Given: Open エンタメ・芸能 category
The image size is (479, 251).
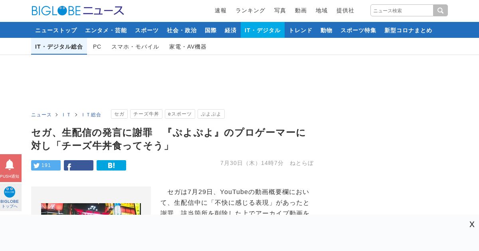Looking at the screenshot, I should pyautogui.click(x=106, y=30).
